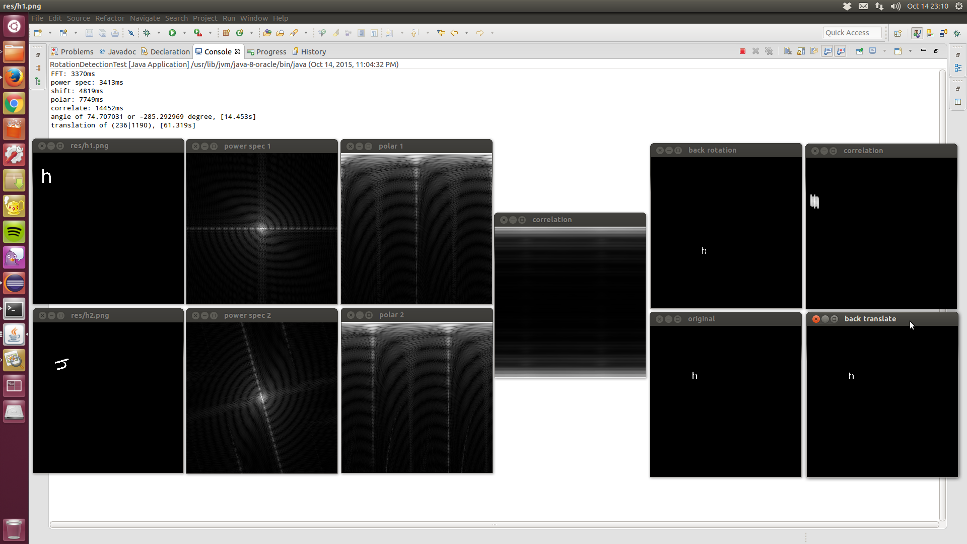The image size is (967, 544).
Task: Click the Debug bug icon
Action: pos(147,33)
